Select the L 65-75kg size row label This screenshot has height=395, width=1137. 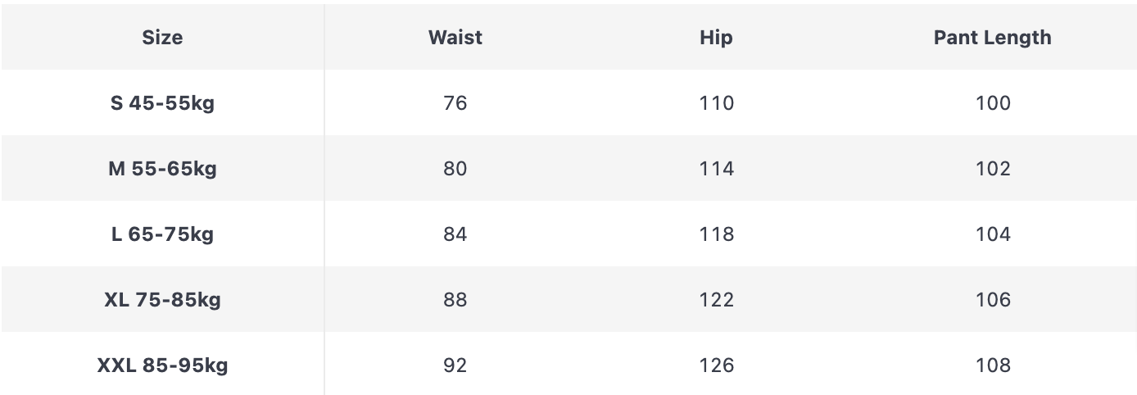pos(162,234)
